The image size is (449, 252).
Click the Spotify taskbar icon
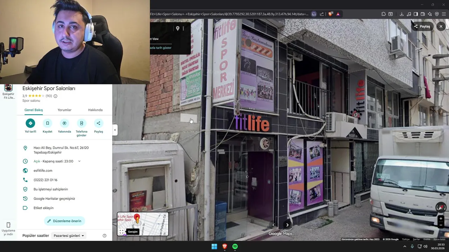(x=235, y=246)
